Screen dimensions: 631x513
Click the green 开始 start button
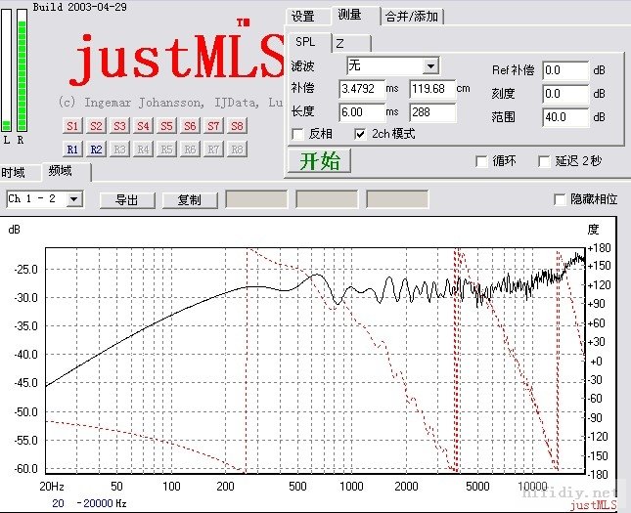320,161
